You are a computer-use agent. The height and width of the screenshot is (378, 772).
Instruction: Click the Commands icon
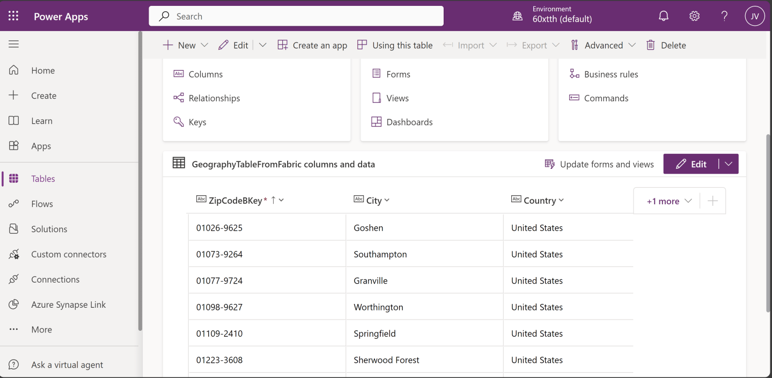click(x=575, y=98)
